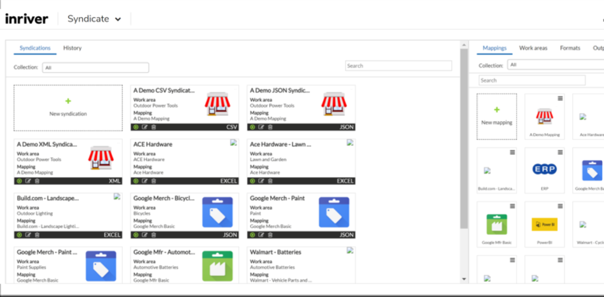The image size is (604, 297).
Task: Click the "A Demo XML Syndica..." title
Action: [x=47, y=145]
